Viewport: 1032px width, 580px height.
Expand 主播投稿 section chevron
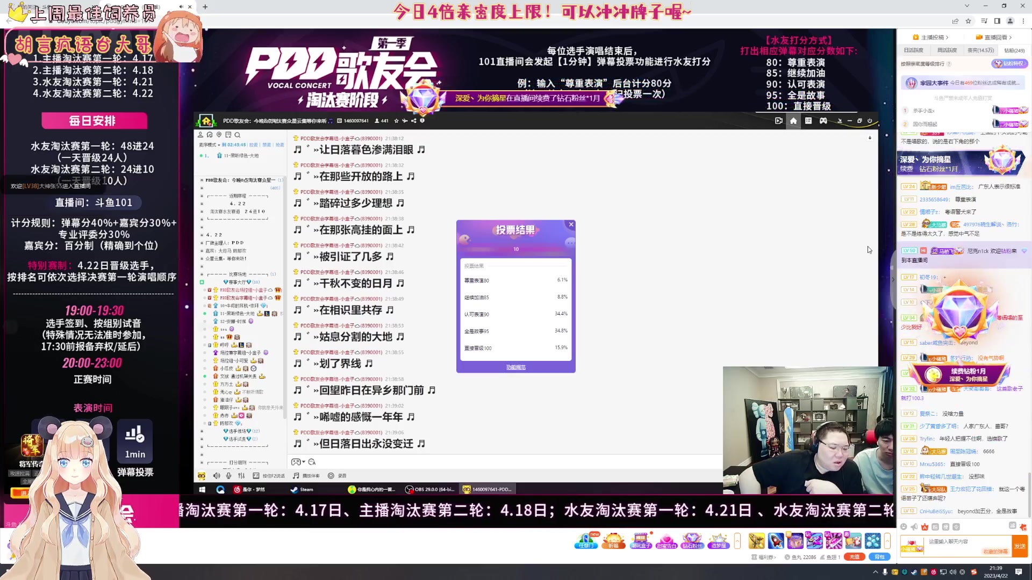click(x=947, y=38)
